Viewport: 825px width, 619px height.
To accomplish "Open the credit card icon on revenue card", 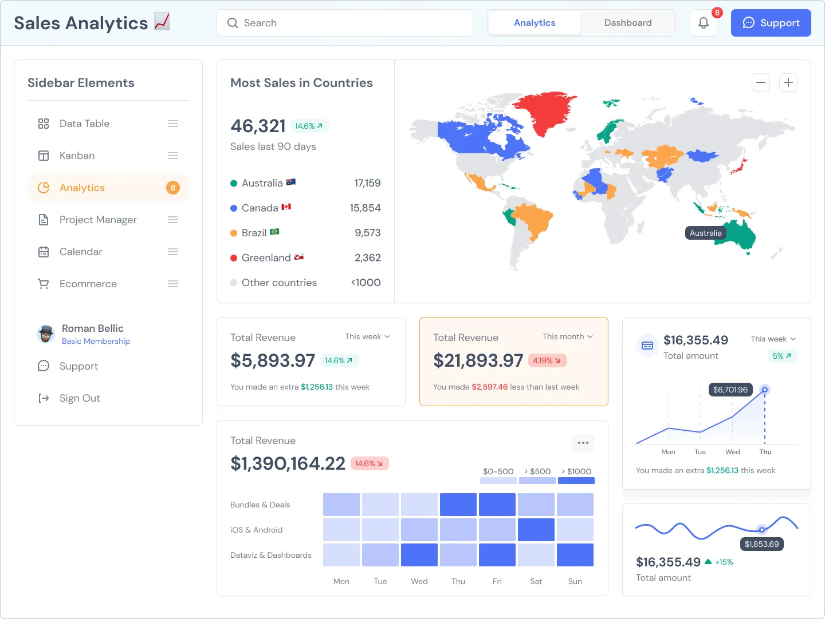I will coord(647,346).
